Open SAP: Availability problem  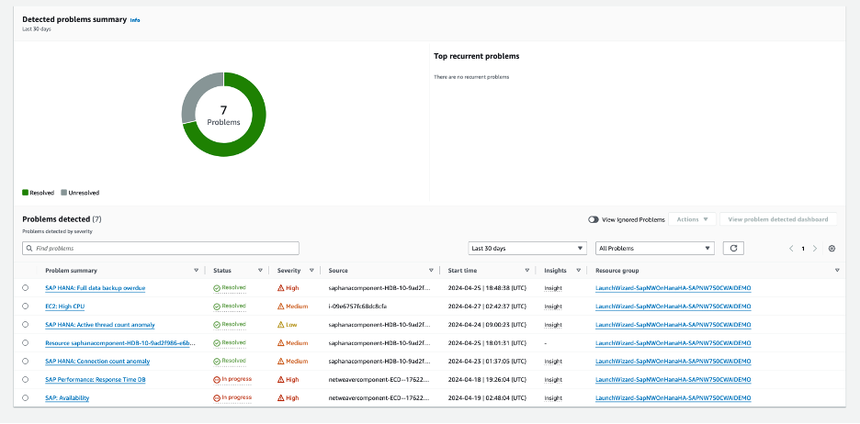67,398
